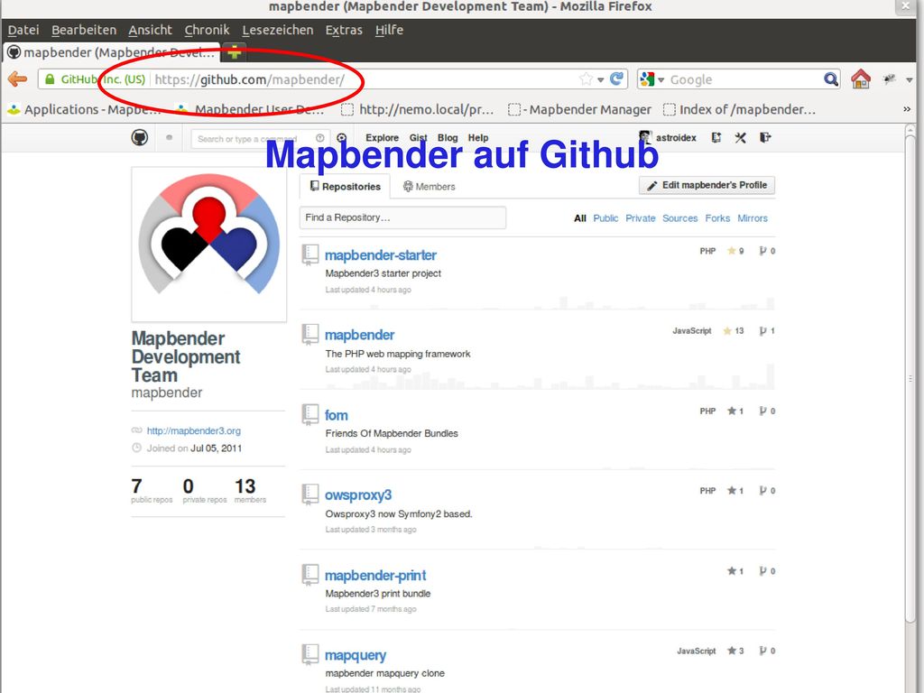Filter repositories by All

[x=580, y=218]
